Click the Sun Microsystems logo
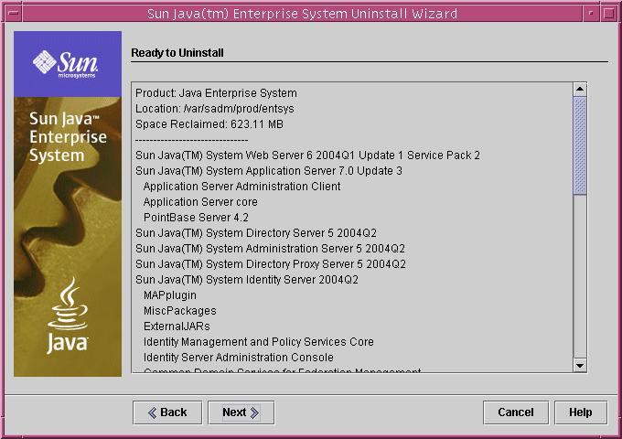 (66, 63)
